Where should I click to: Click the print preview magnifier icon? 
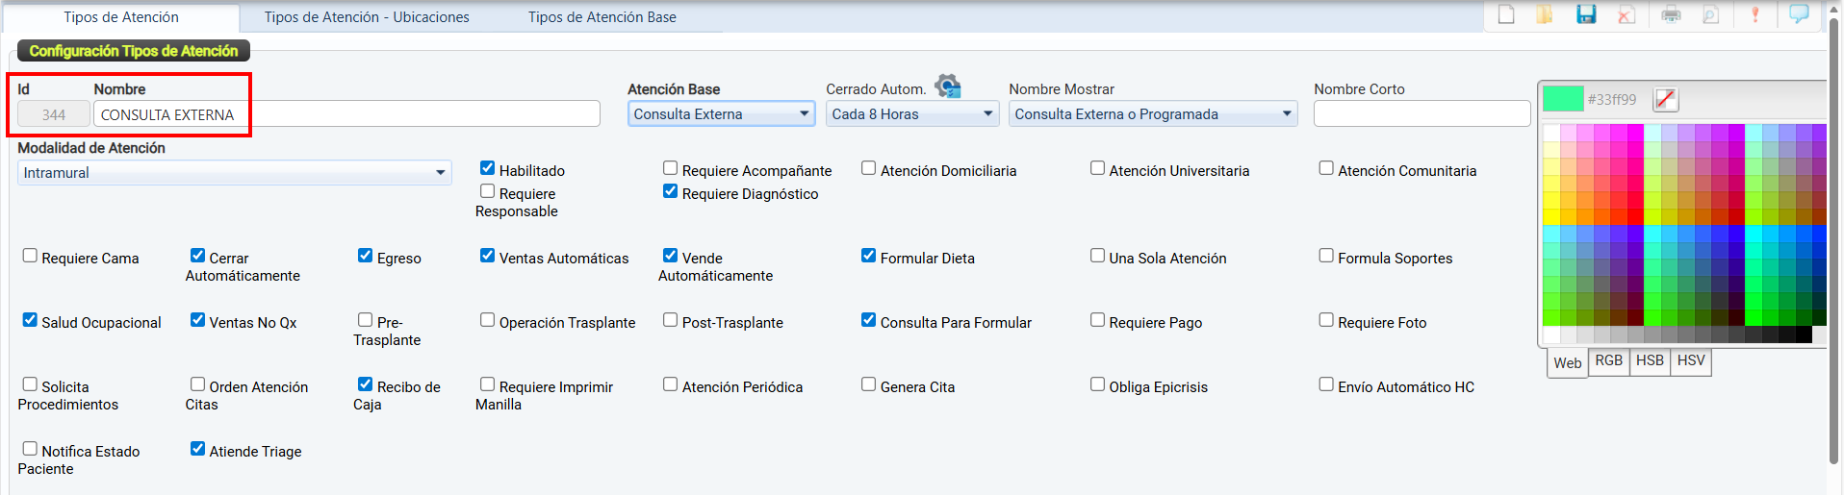[1710, 14]
